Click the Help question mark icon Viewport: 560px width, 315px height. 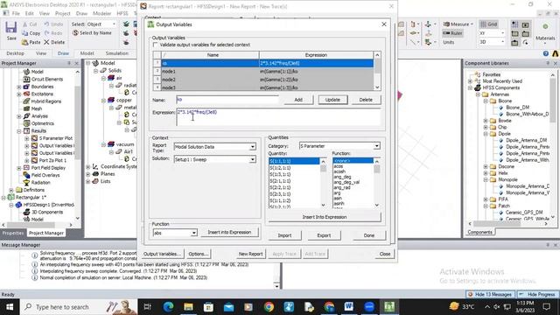coord(546,53)
